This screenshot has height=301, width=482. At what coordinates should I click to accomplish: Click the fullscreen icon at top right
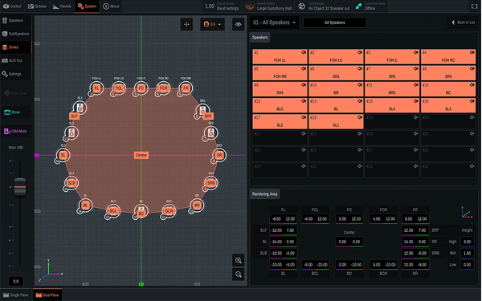(474, 6)
